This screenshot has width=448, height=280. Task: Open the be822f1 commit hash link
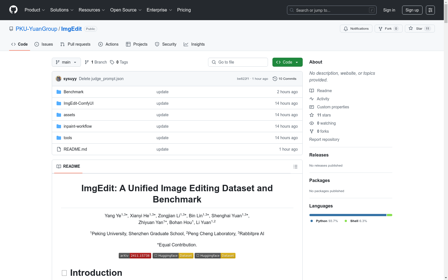[x=243, y=79]
